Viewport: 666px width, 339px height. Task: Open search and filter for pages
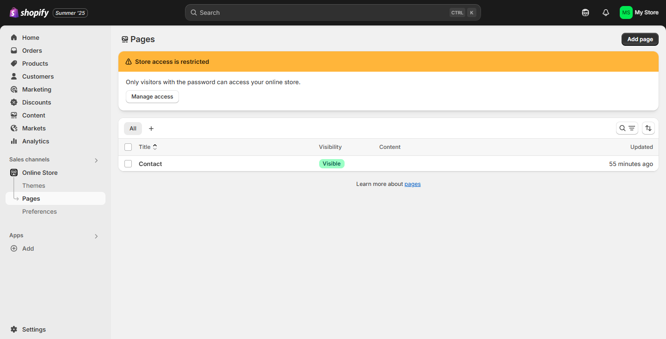point(627,128)
